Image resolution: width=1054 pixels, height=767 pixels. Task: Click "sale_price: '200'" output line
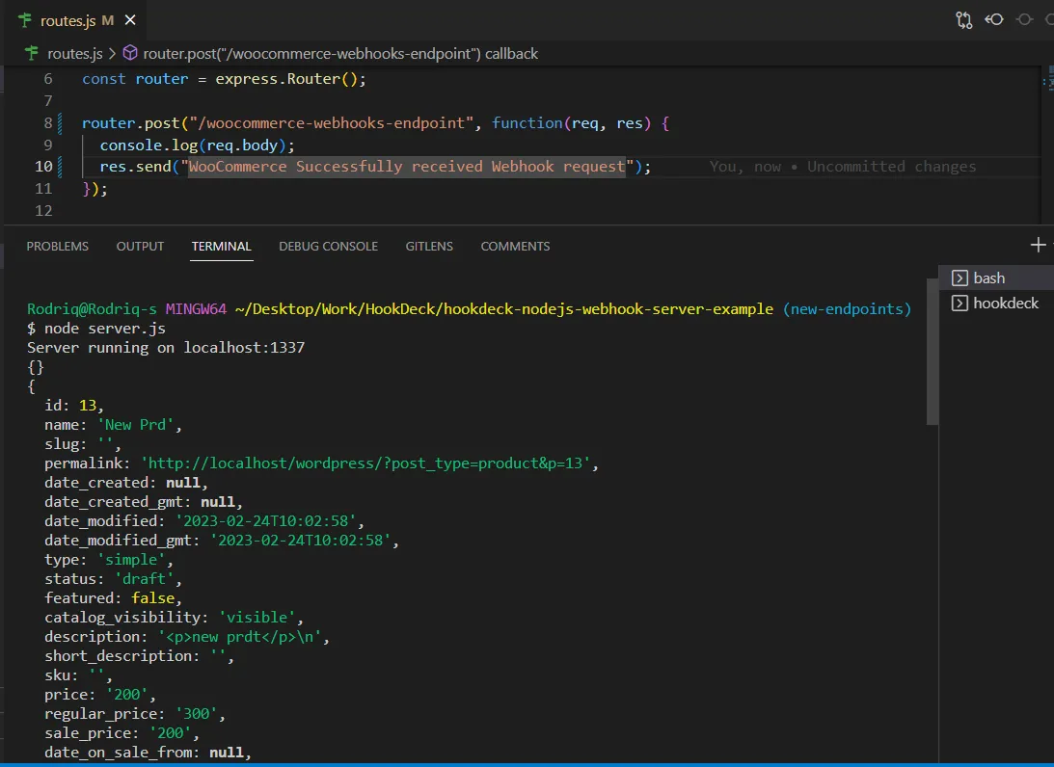coord(122,733)
